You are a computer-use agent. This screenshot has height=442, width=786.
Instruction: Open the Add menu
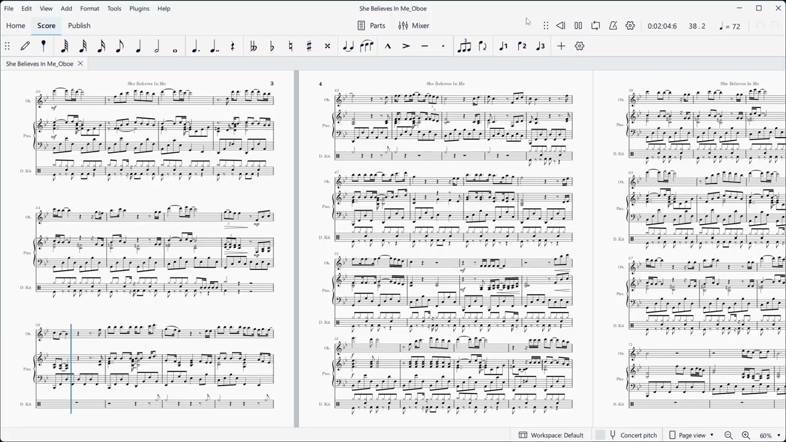tap(66, 9)
